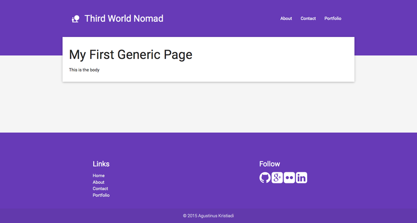Click the 2015 Agustinus Kristiadi copyright text
The width and height of the screenshot is (417, 223).
click(208, 216)
